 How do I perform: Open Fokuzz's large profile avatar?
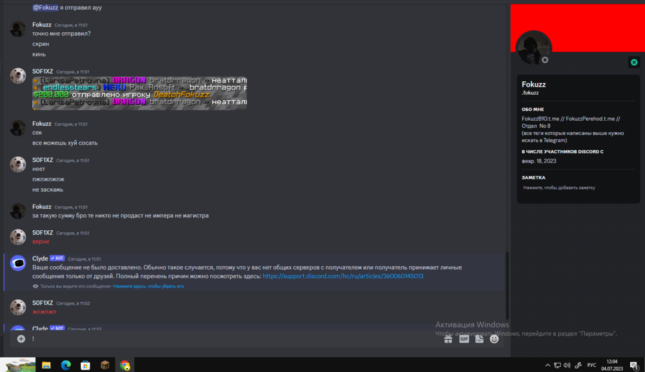click(533, 48)
